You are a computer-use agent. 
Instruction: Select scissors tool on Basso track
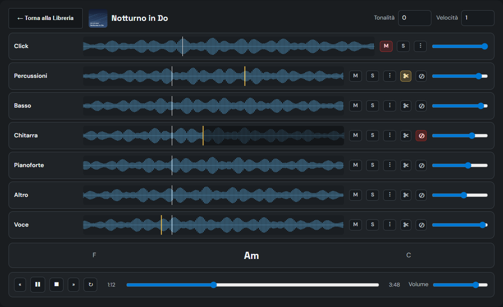point(406,105)
